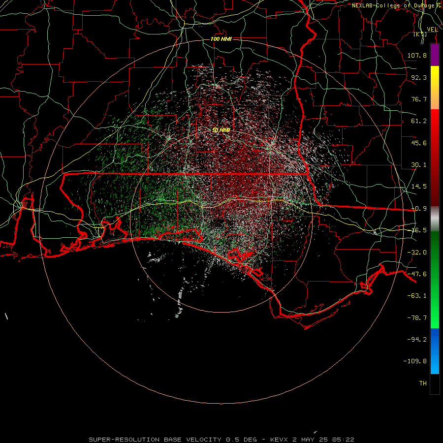443x443 pixels.
Task: Select the 14.5 velocity legend value
Action: (419, 187)
